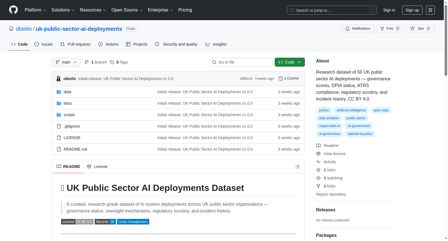Screen dimensions: 448x241
Task: Click the branch icon next to 1 Branch
Action: pos(87,62)
